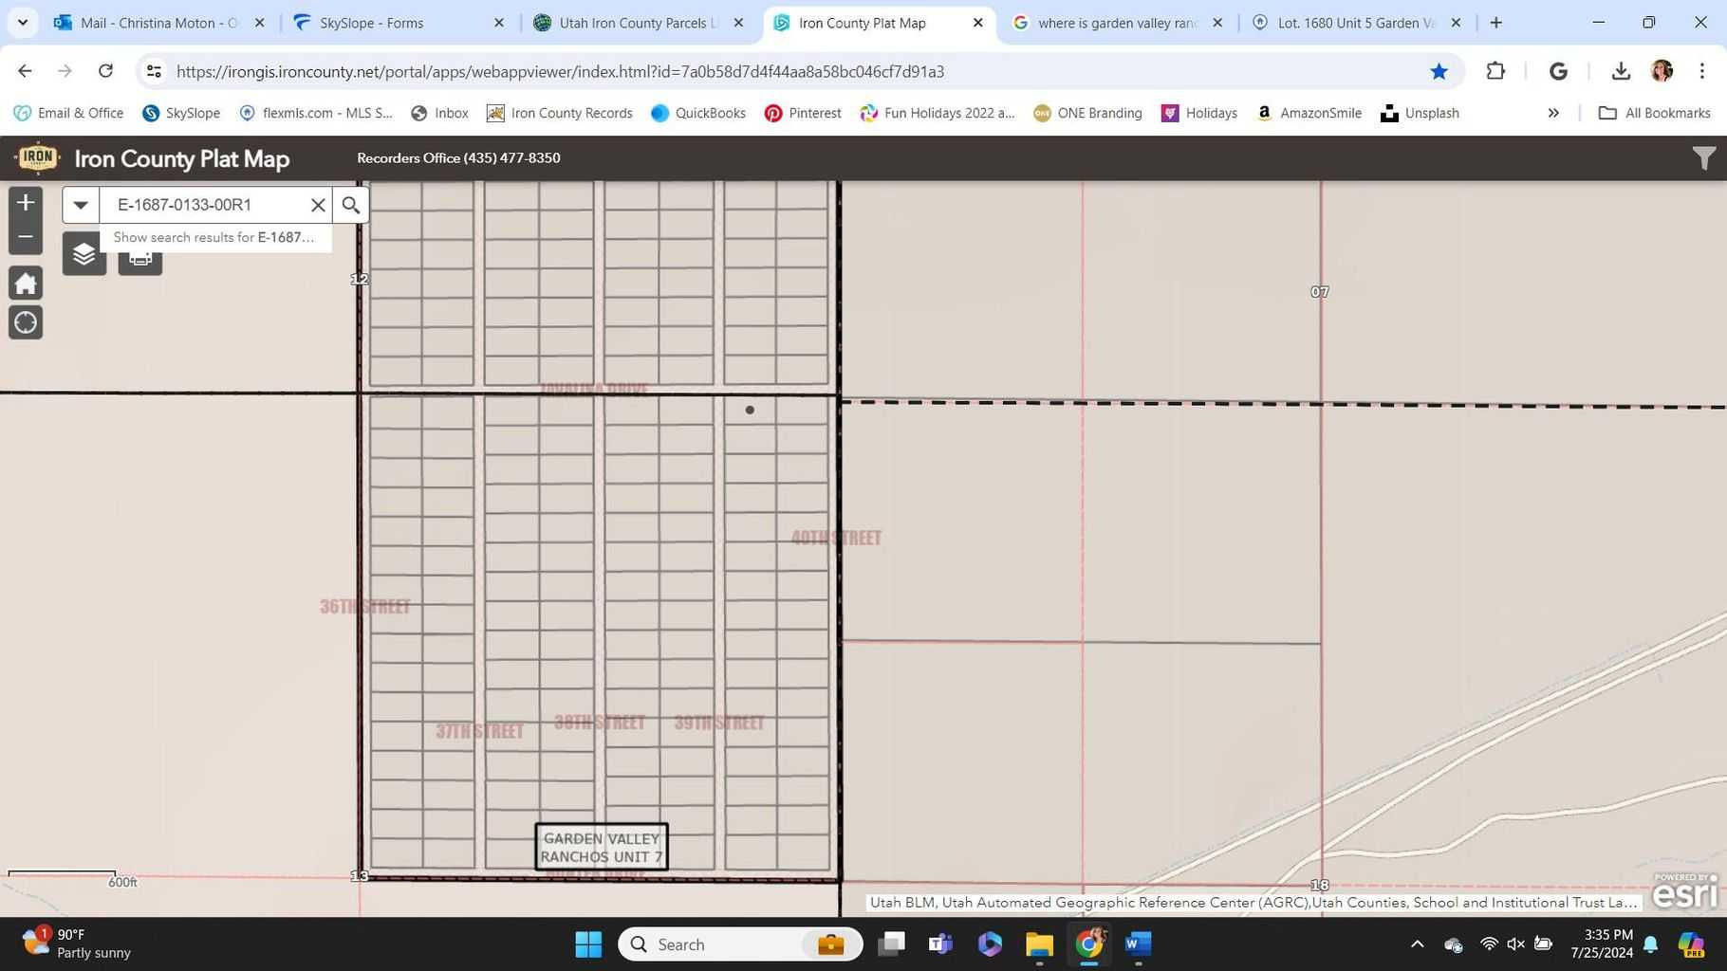This screenshot has height=971, width=1727.
Task: Open browser extensions menu
Action: [x=1495, y=71]
